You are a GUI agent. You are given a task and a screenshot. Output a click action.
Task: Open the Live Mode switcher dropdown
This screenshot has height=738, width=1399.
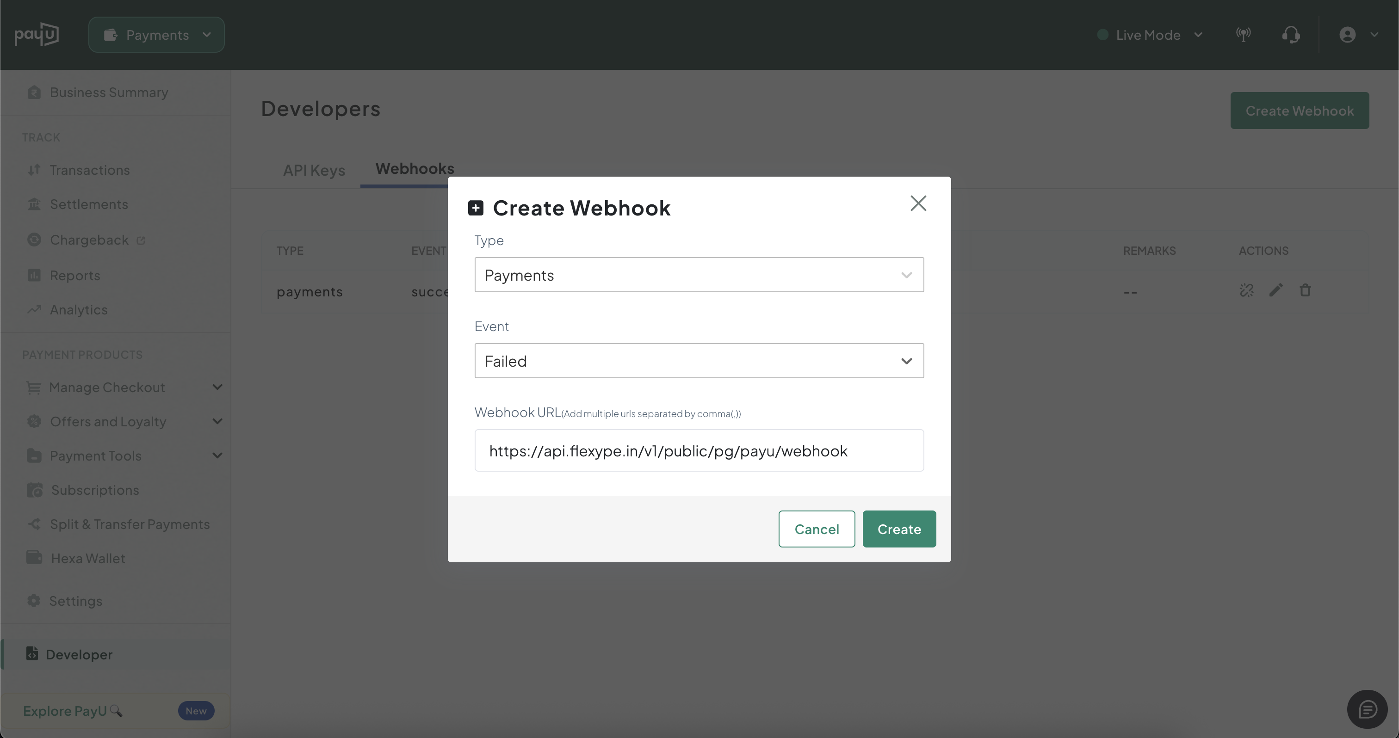[x=1150, y=35]
